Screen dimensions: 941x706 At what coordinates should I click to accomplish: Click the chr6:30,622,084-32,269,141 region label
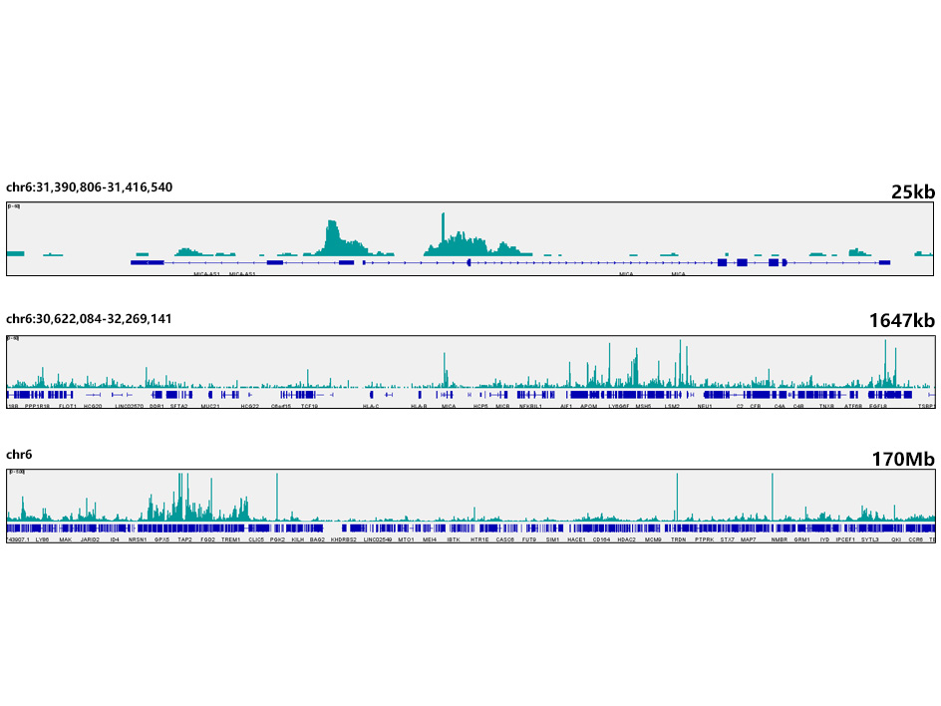pyautogui.click(x=89, y=319)
